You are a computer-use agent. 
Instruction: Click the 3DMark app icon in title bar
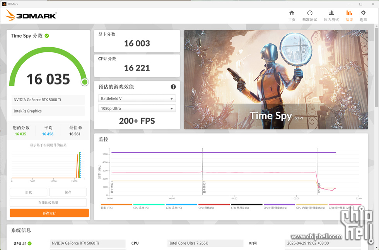pos(4,4)
